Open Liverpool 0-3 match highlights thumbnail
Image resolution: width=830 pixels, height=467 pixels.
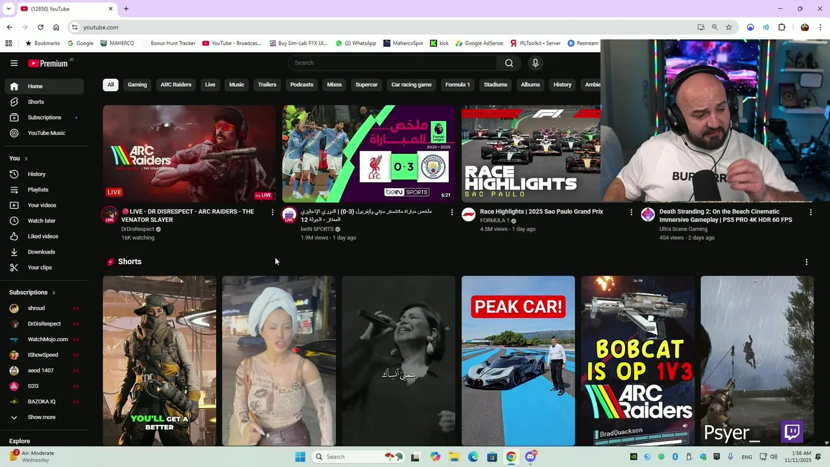(x=368, y=154)
